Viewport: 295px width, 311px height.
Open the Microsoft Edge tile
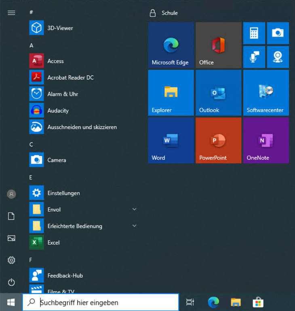click(171, 45)
